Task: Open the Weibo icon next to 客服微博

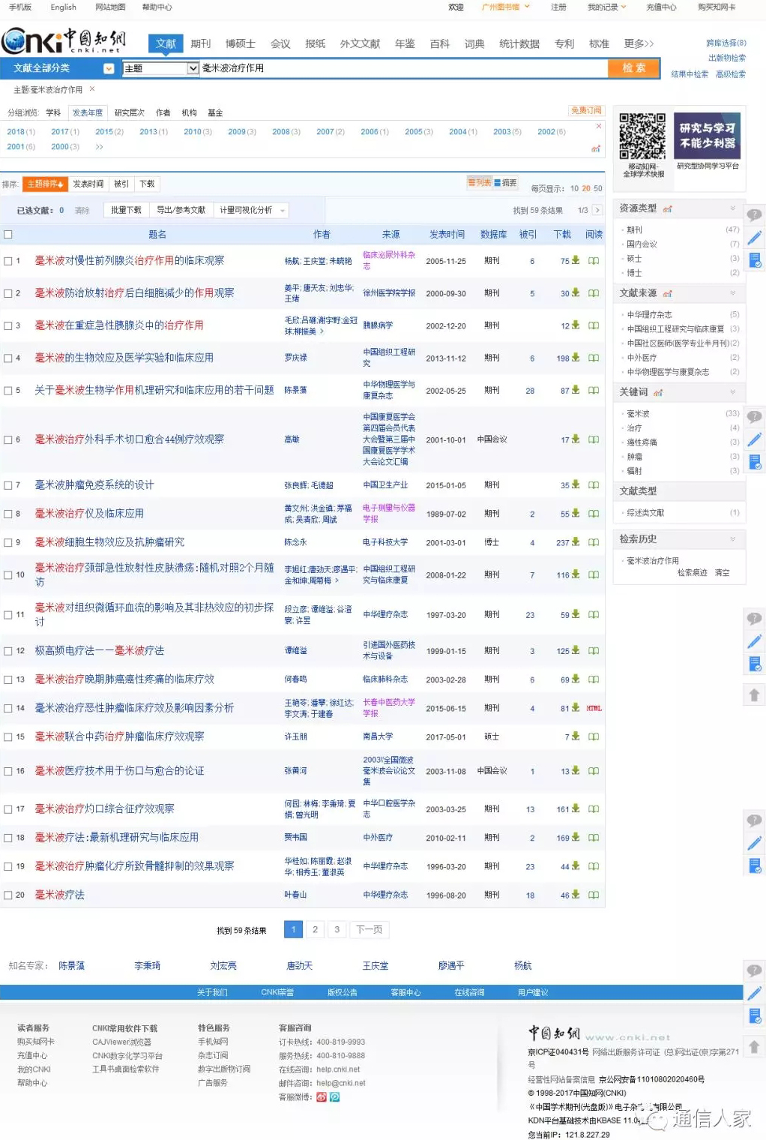Action: (x=322, y=1096)
